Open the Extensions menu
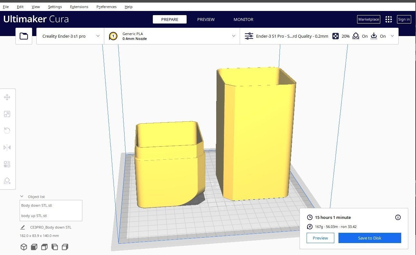The height and width of the screenshot is (255, 416). [x=79, y=7]
